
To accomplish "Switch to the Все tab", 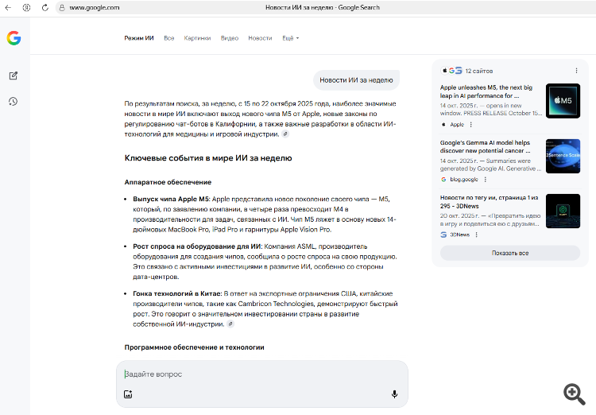I will [169, 38].
